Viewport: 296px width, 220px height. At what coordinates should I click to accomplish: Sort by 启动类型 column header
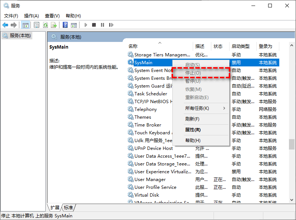coord(241,46)
